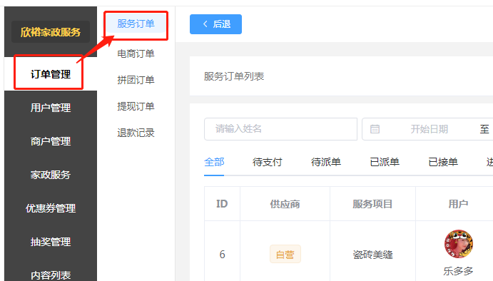Click the 瓷砖美缝 service cell

tap(372, 255)
